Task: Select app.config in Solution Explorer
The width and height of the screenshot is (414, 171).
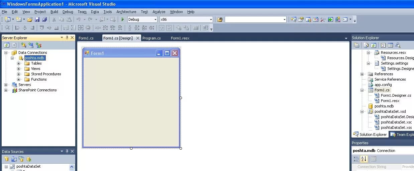Action: 383,85
